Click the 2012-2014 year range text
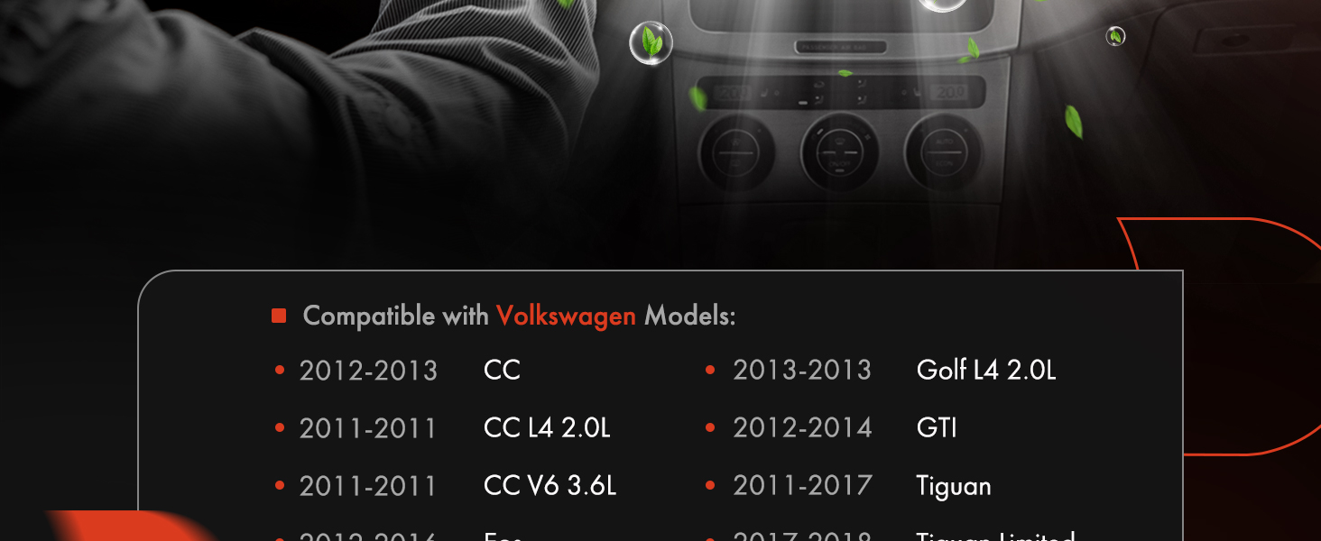The height and width of the screenshot is (541, 1321). pyautogui.click(x=802, y=428)
